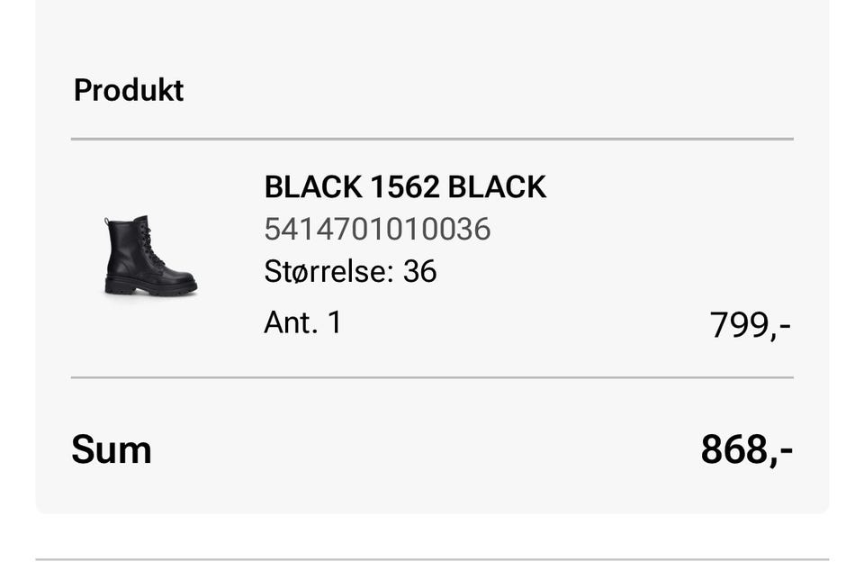The width and height of the screenshot is (864, 571).
Task: Click the quantity value 1
Action: pyautogui.click(x=335, y=322)
